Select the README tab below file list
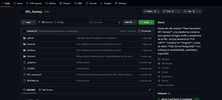Screen dimensions: 222x100 coord(29,90)
